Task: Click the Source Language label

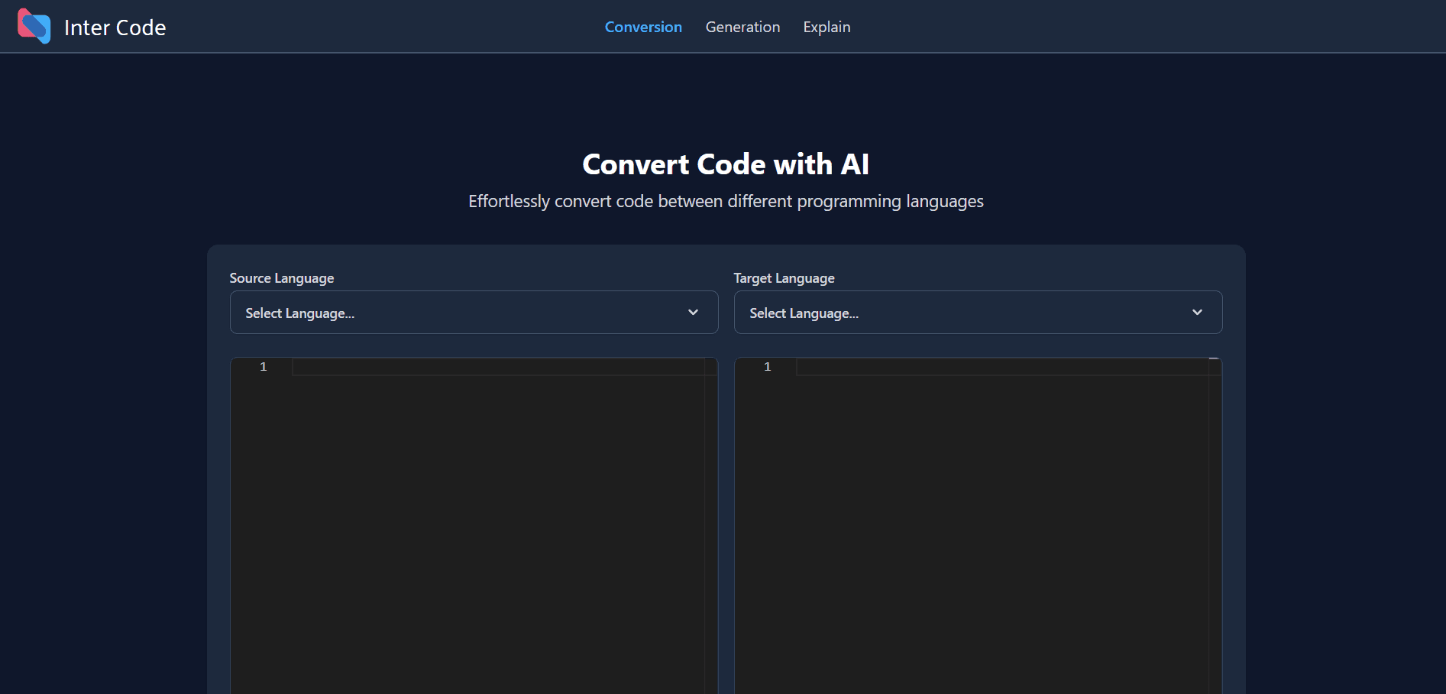Action: (282, 278)
